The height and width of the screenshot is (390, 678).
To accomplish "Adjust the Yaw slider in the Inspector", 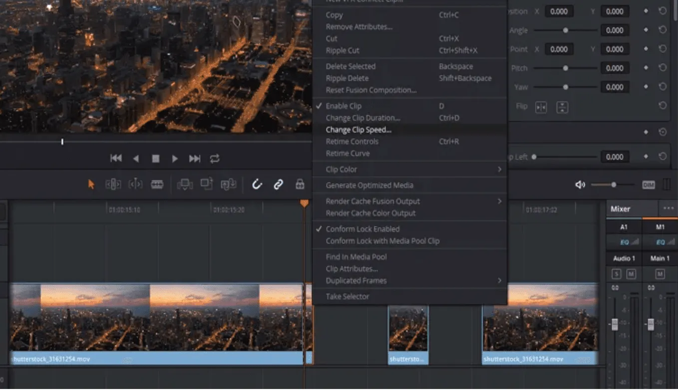I will coord(565,87).
